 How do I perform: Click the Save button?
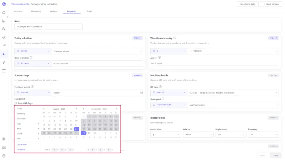275,155
